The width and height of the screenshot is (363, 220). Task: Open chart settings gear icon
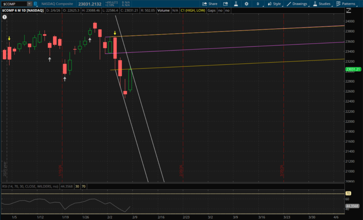pyautogui.click(x=246, y=4)
